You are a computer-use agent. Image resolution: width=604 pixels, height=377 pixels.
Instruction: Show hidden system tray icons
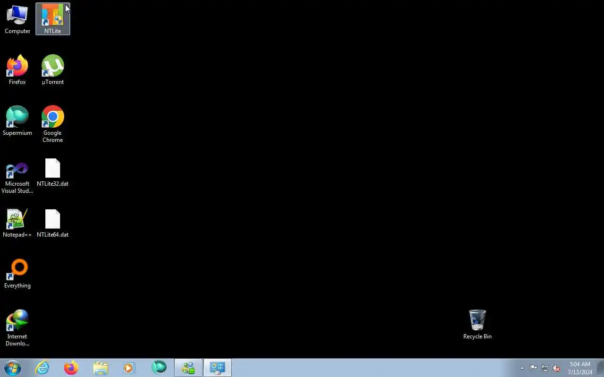coord(522,368)
